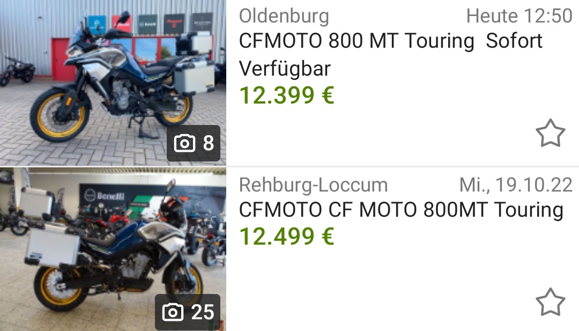Open the Benelli showroom motorcycle thumbnail

tap(113, 249)
